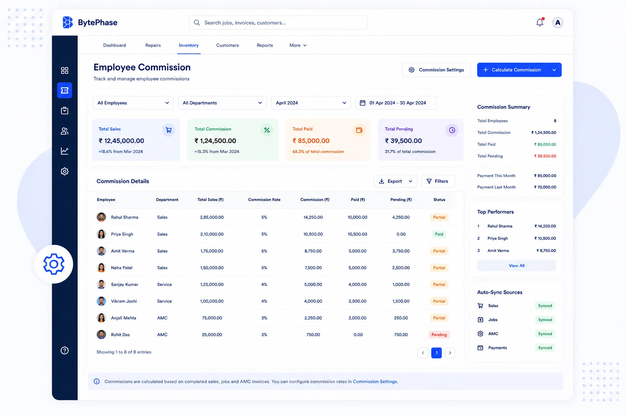
Task: Click the Sales cart icon in Auto-Sync Sources
Action: coord(480,306)
